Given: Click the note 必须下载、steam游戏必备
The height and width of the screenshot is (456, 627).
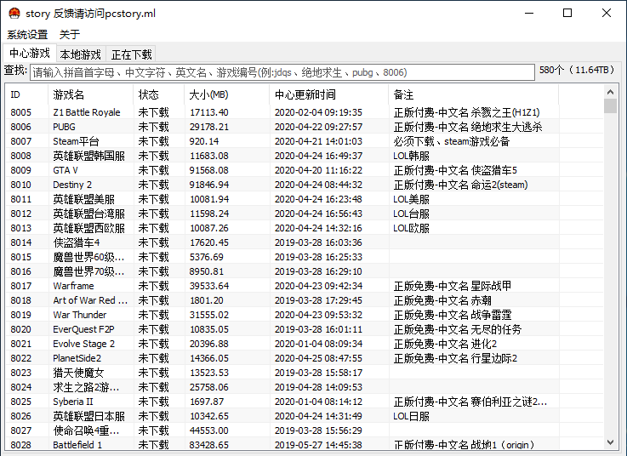Looking at the screenshot, I should point(452,141).
